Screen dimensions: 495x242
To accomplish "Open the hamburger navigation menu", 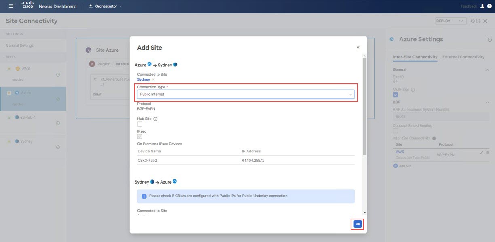I will point(11,6).
